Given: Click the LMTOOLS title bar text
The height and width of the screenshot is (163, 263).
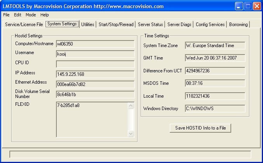Looking at the screenshot, I should [83, 6].
